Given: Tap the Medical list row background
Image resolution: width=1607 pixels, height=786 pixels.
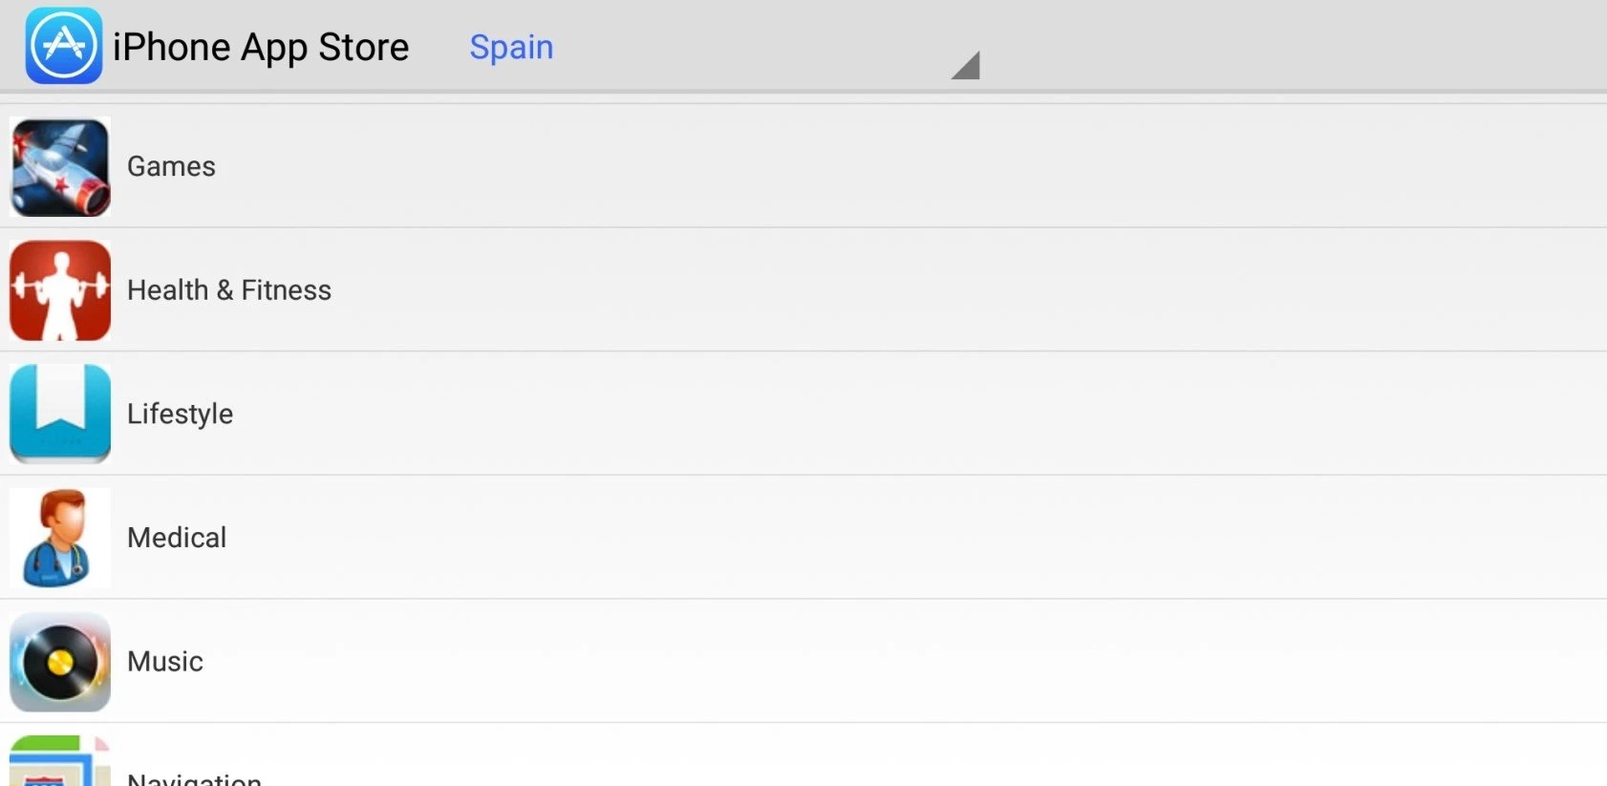Looking at the screenshot, I should [x=860, y=538].
